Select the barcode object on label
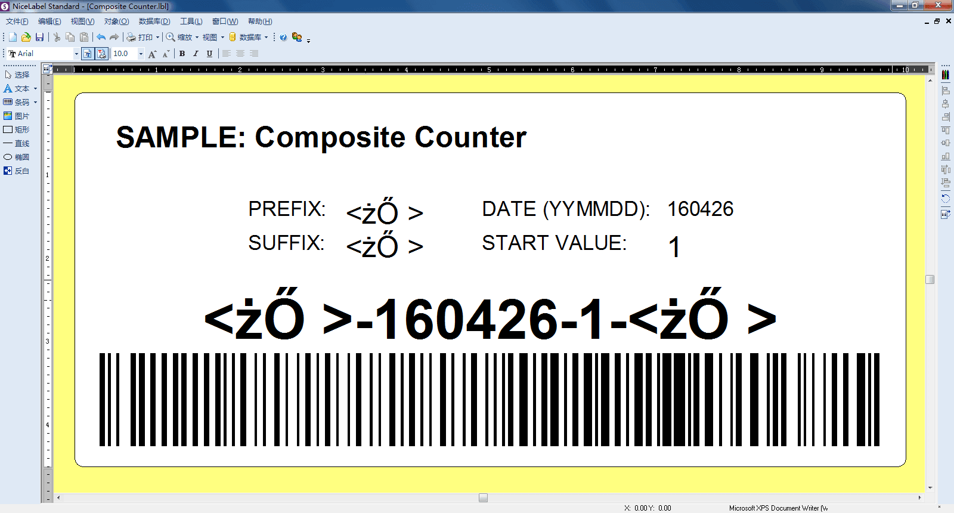 489,399
